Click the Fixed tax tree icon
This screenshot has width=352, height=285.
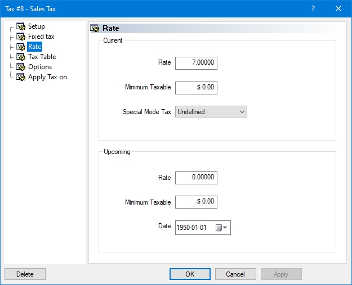(21, 37)
